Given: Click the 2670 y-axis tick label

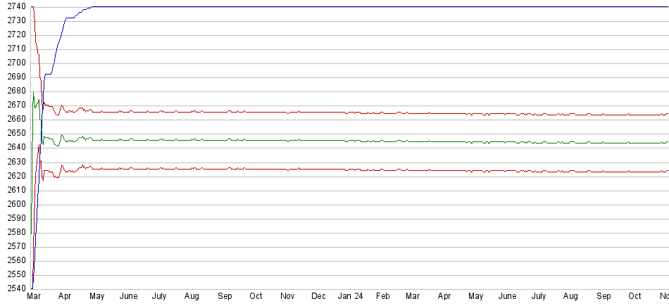Looking at the screenshot, I should pos(17,105).
